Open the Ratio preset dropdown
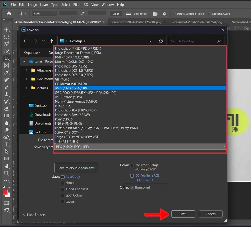Image resolution: width=251 pixels, height=227 pixels. tap(45, 14)
